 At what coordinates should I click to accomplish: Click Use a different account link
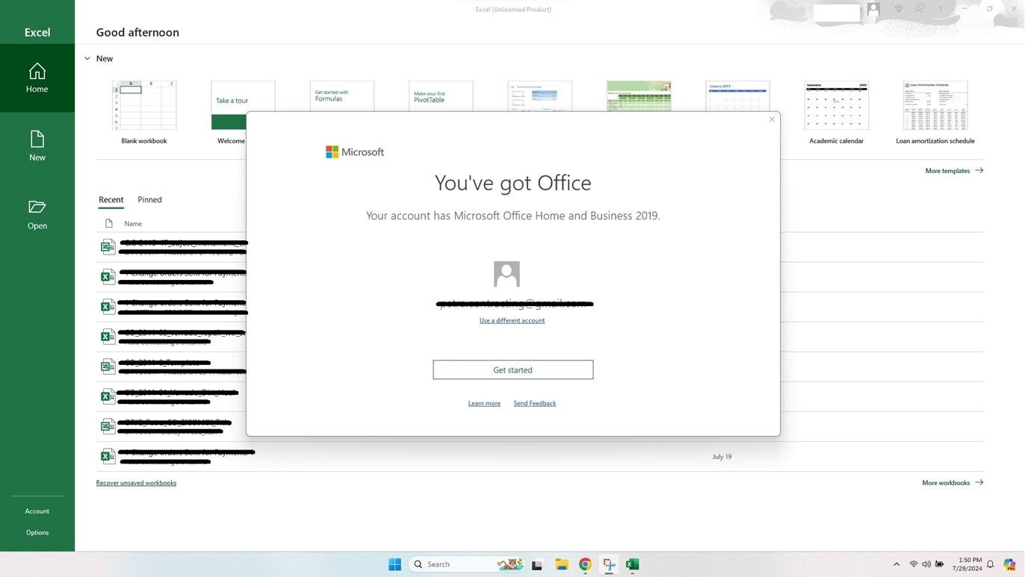[x=512, y=320]
